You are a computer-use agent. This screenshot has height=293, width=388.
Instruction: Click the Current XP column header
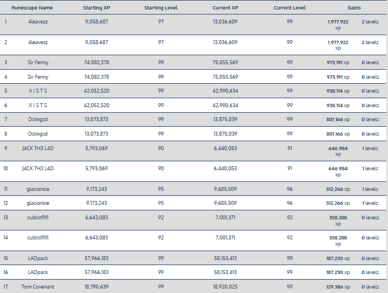[x=225, y=8]
